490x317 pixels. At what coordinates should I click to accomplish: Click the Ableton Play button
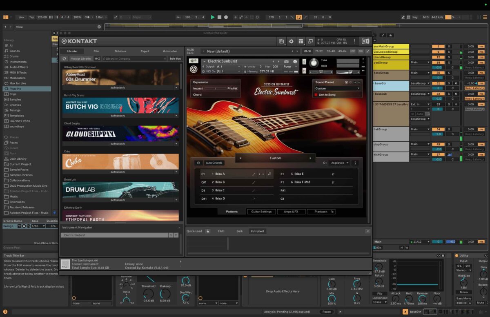click(212, 17)
